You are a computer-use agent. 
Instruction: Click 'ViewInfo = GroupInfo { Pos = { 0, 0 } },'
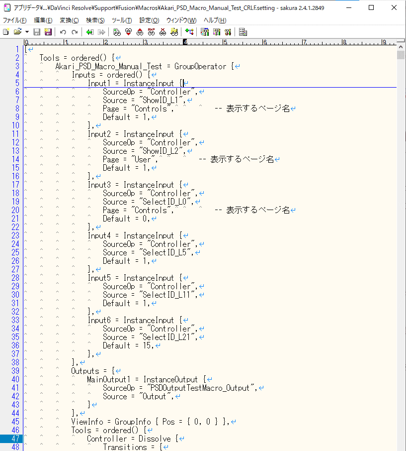pyautogui.click(x=151, y=422)
